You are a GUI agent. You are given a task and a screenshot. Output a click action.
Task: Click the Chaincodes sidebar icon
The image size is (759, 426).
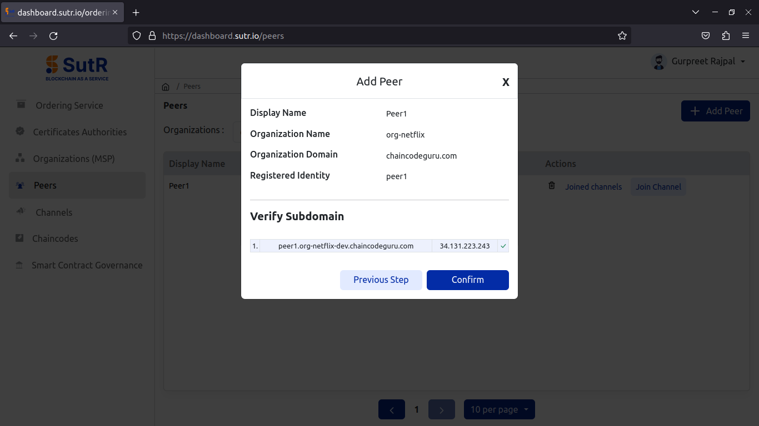19,238
